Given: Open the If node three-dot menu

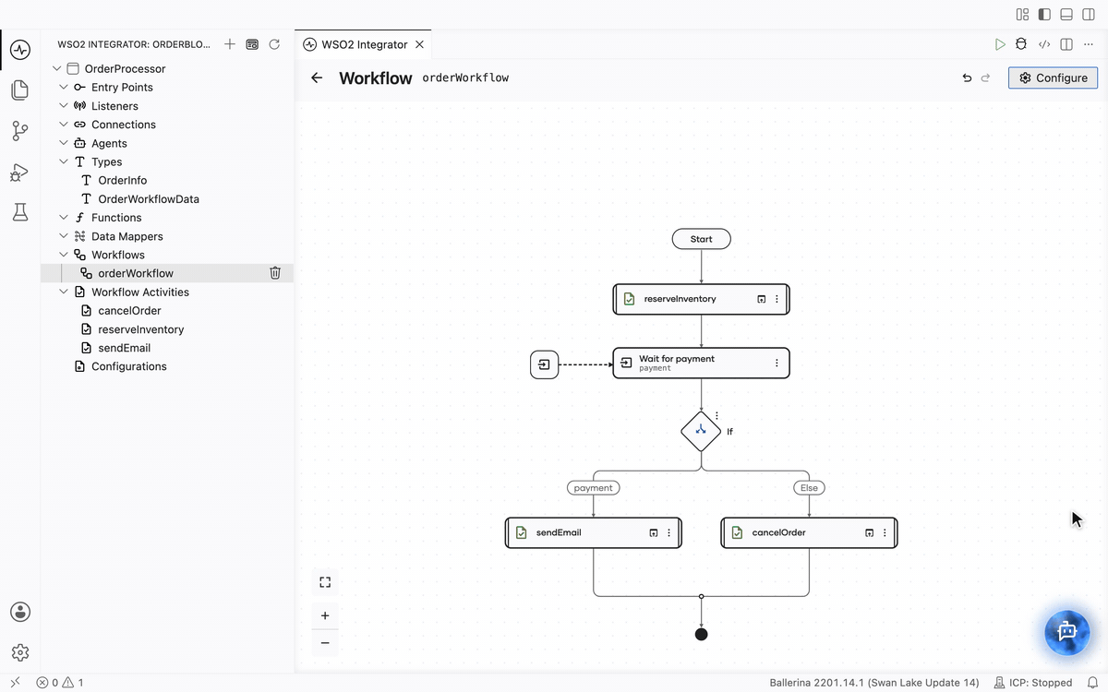Looking at the screenshot, I should 717,416.
